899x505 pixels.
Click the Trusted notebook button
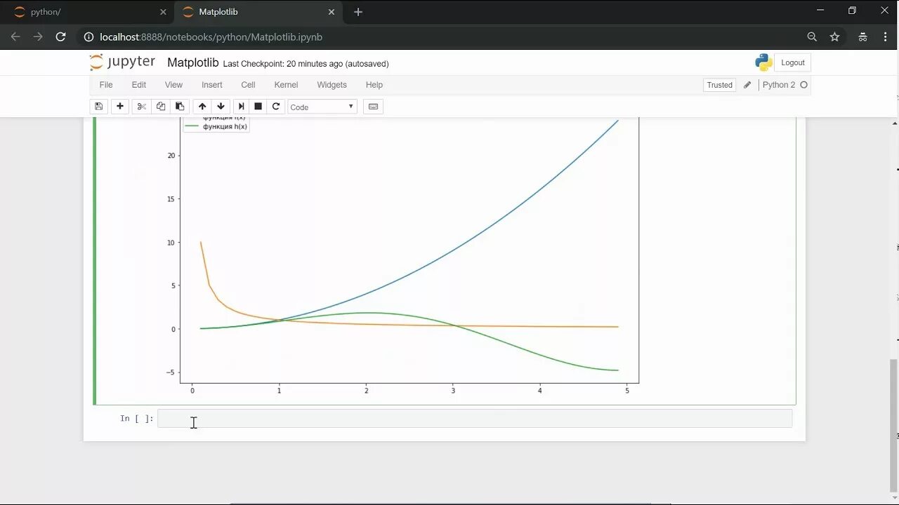click(x=719, y=85)
